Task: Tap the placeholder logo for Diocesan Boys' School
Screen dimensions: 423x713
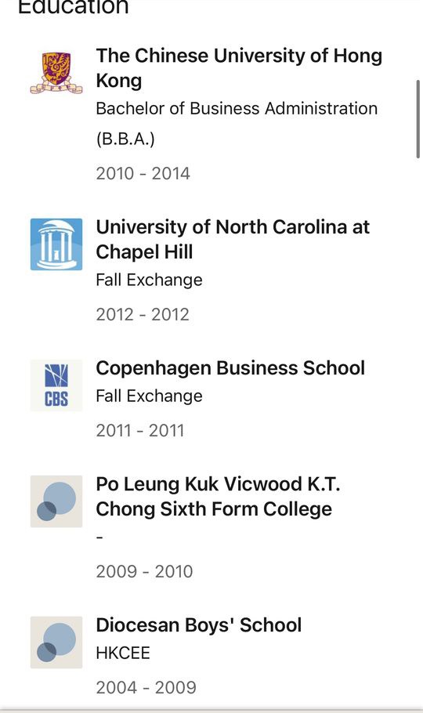Action: click(56, 642)
